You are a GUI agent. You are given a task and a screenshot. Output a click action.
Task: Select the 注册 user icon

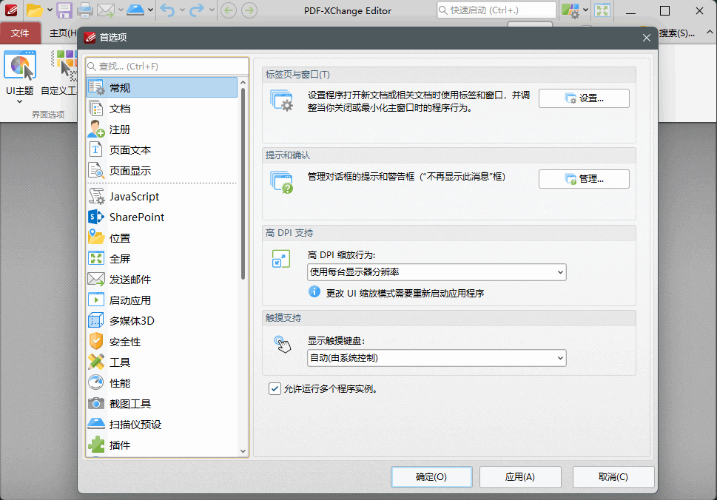click(x=96, y=129)
